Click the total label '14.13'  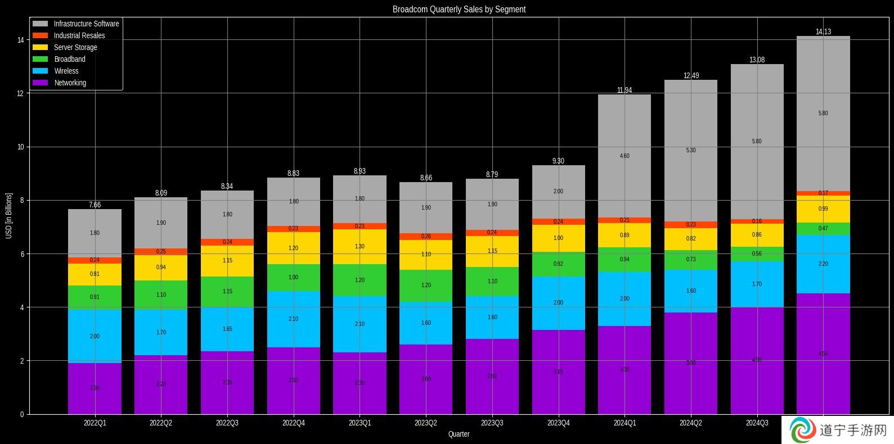click(823, 31)
